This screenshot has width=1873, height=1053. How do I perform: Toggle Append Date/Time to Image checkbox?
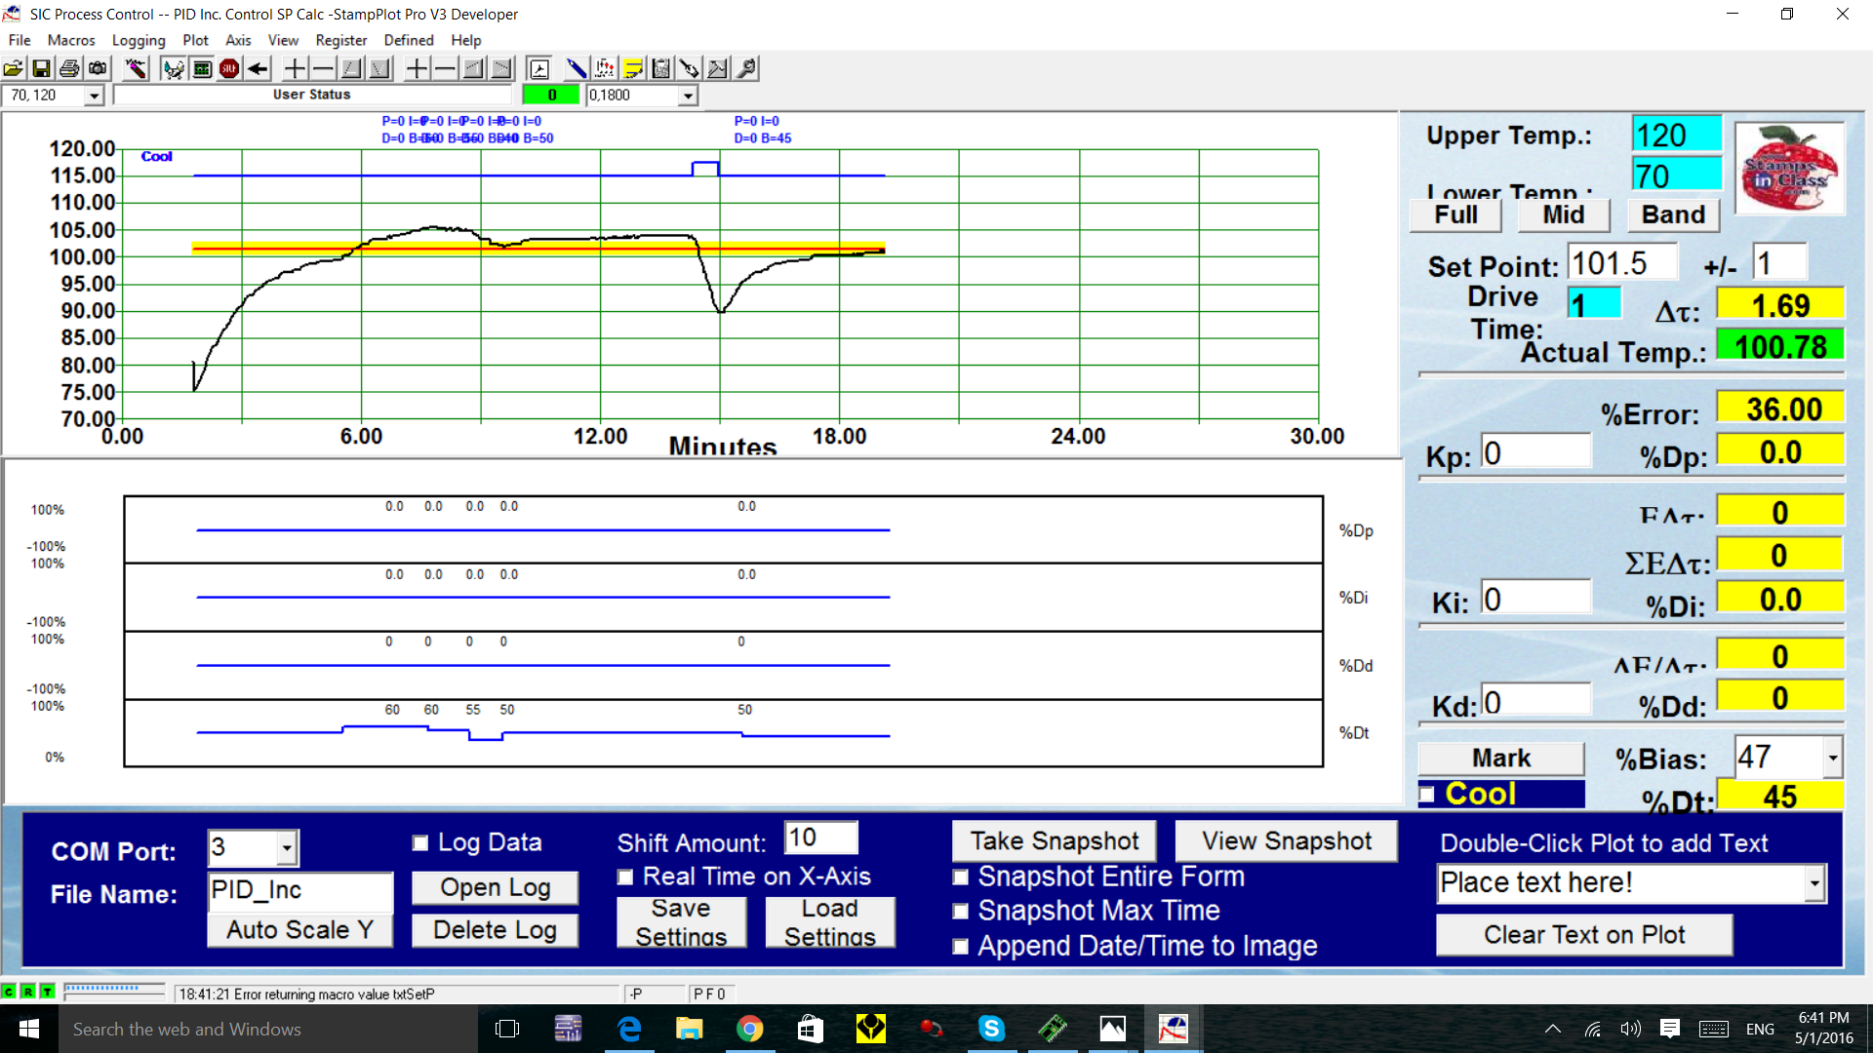961,947
